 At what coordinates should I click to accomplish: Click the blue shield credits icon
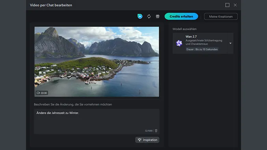(x=140, y=17)
